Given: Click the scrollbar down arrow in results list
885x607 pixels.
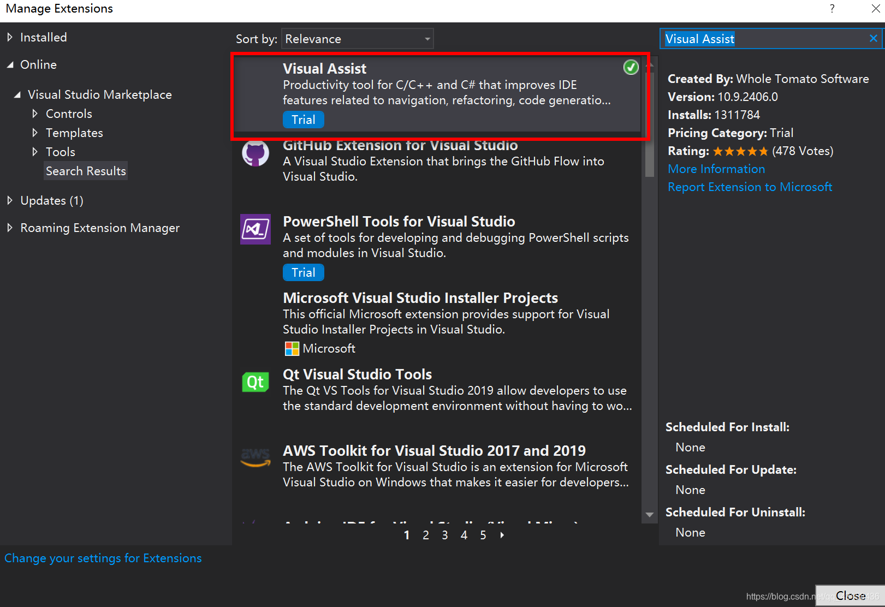Looking at the screenshot, I should [650, 515].
